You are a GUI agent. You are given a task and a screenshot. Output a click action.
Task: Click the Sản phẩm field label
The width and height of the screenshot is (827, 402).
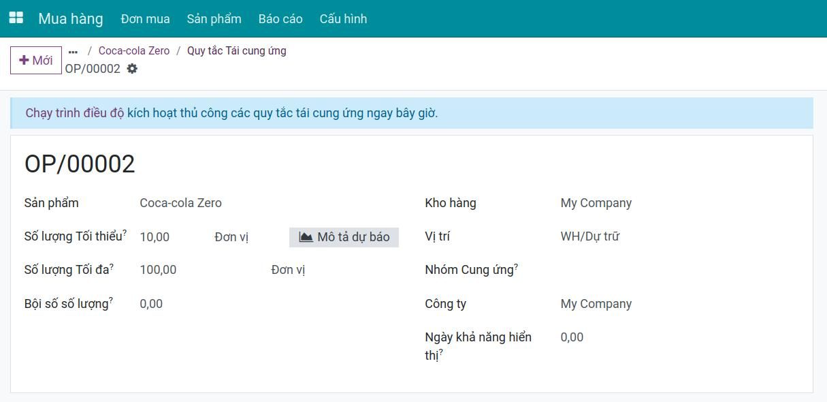click(x=52, y=203)
